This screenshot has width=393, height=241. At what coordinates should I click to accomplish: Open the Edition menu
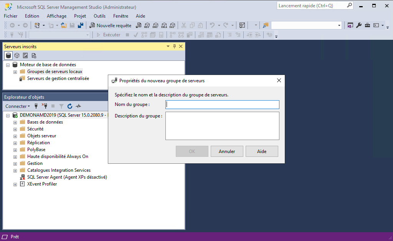click(x=32, y=16)
